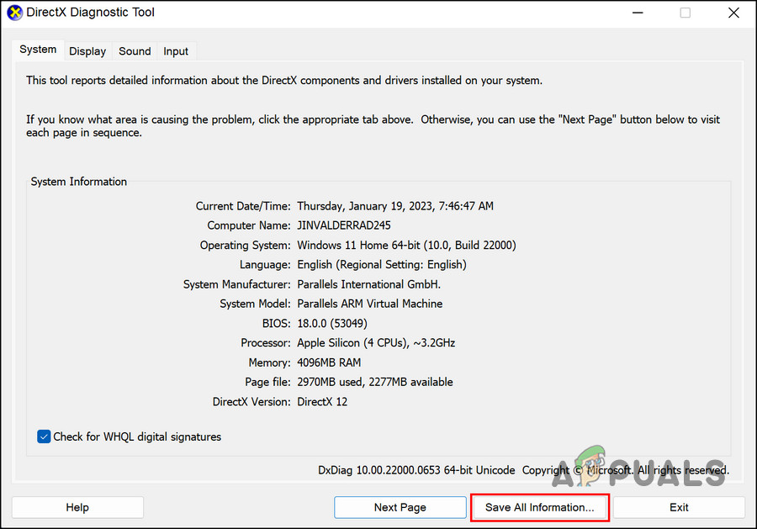This screenshot has height=529, width=757.
Task: Open the Sound tab
Action: [x=134, y=50]
